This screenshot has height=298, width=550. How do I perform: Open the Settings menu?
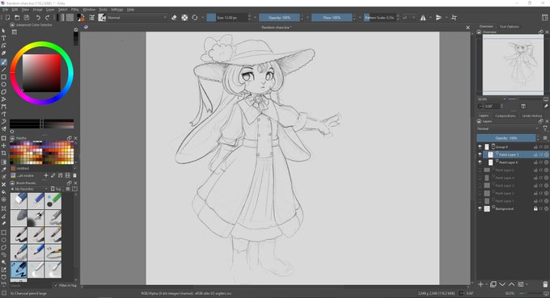[x=116, y=10]
